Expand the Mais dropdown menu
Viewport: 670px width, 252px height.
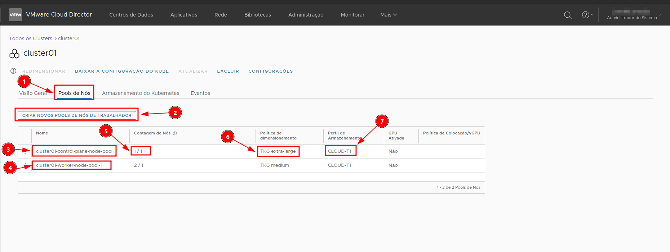coord(389,15)
